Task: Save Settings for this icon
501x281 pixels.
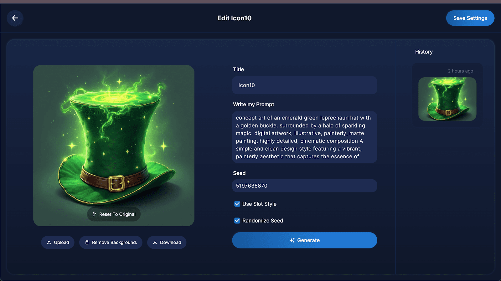Action: [470, 18]
